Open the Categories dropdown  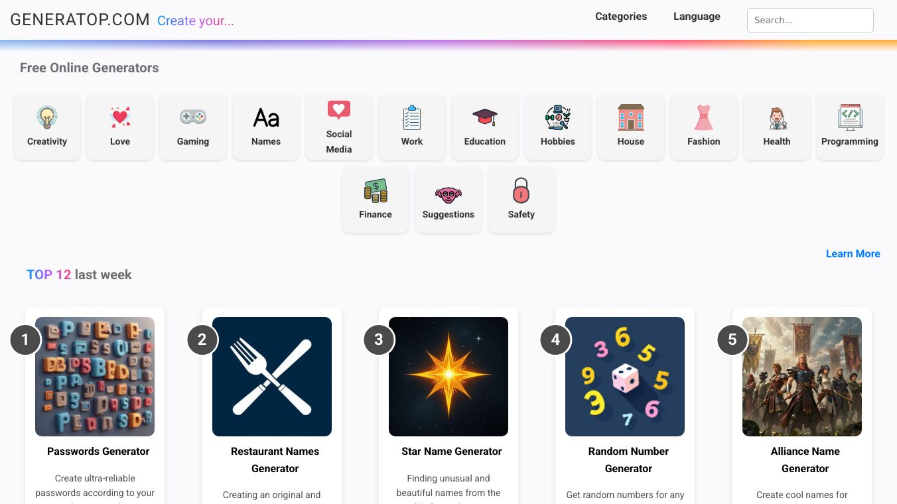[620, 16]
